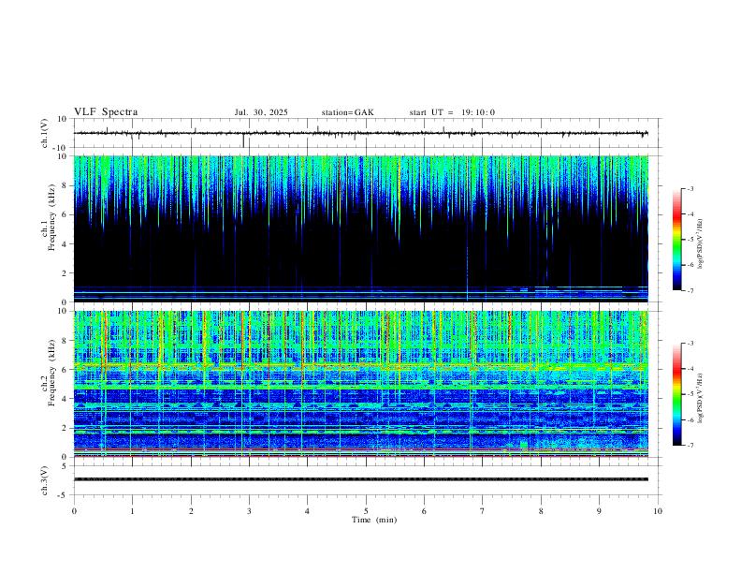Click the ch.1 color bar log(PSD) label
The image size is (741, 573).
pos(701,243)
